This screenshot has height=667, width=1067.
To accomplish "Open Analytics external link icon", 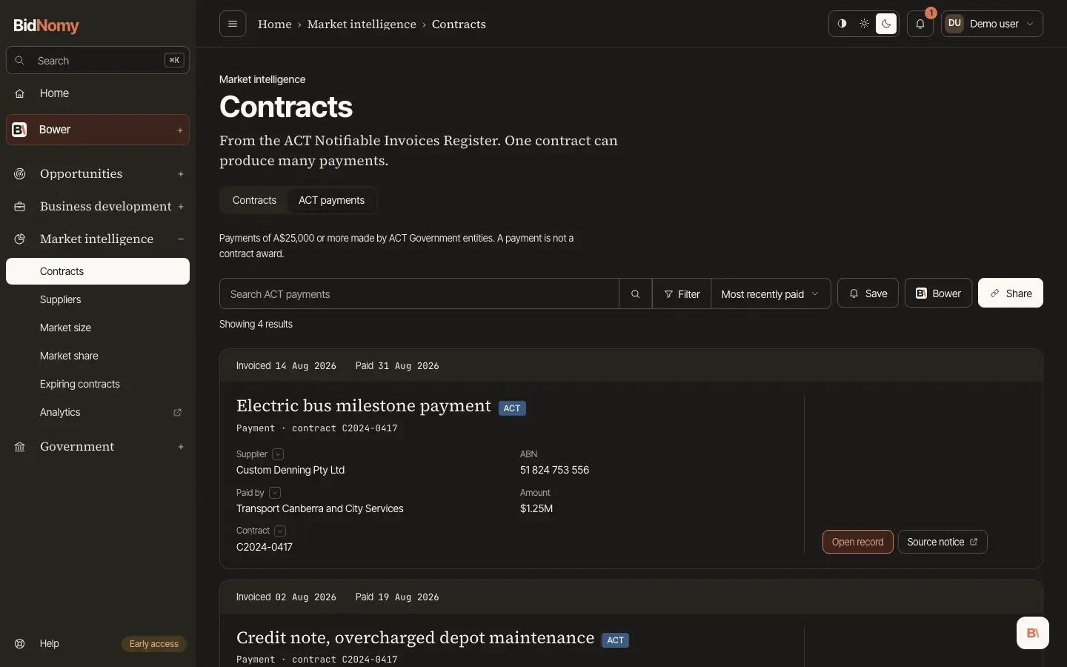I will pos(177,412).
